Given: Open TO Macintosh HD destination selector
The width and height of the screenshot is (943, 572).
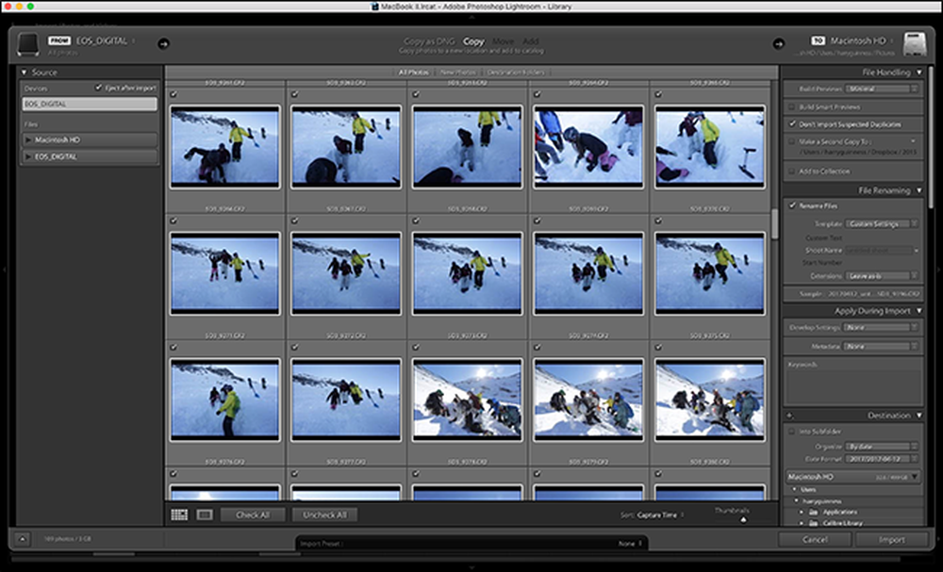Looking at the screenshot, I should tap(852, 41).
